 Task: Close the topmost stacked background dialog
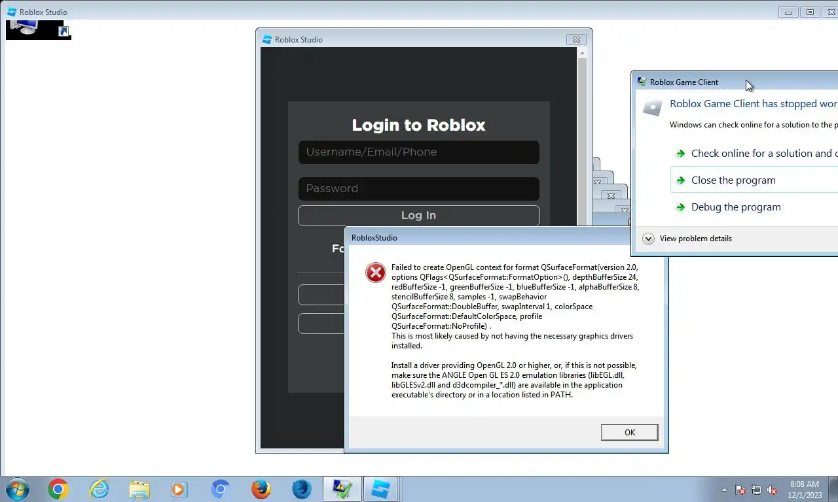[x=597, y=182]
